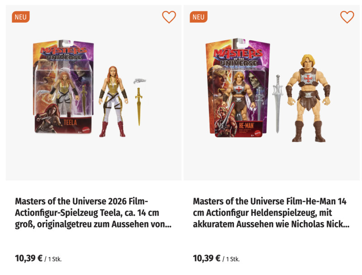The height and width of the screenshot is (275, 362).
Task: Open the Film-He-Man 14 cm Actionfigur title link
Action: [x=271, y=213]
